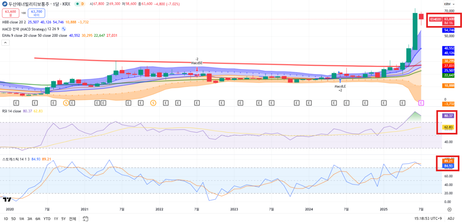Image resolution: width=462 pixels, height=222 pixels.
Task: Select the MACD 전략 (MACD Strategy) legend
Action: click(x=31, y=29)
